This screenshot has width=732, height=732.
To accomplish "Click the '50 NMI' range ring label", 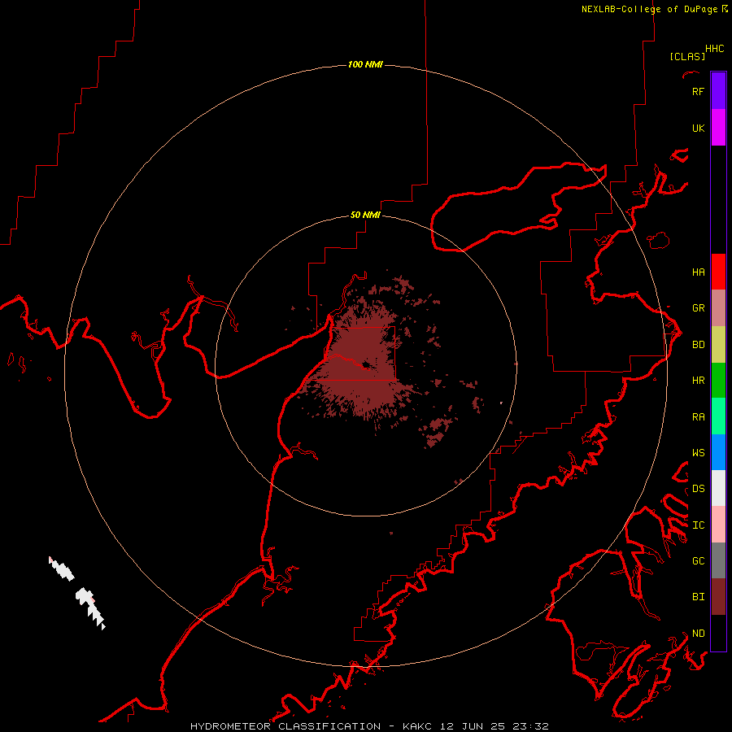I will [x=365, y=215].
